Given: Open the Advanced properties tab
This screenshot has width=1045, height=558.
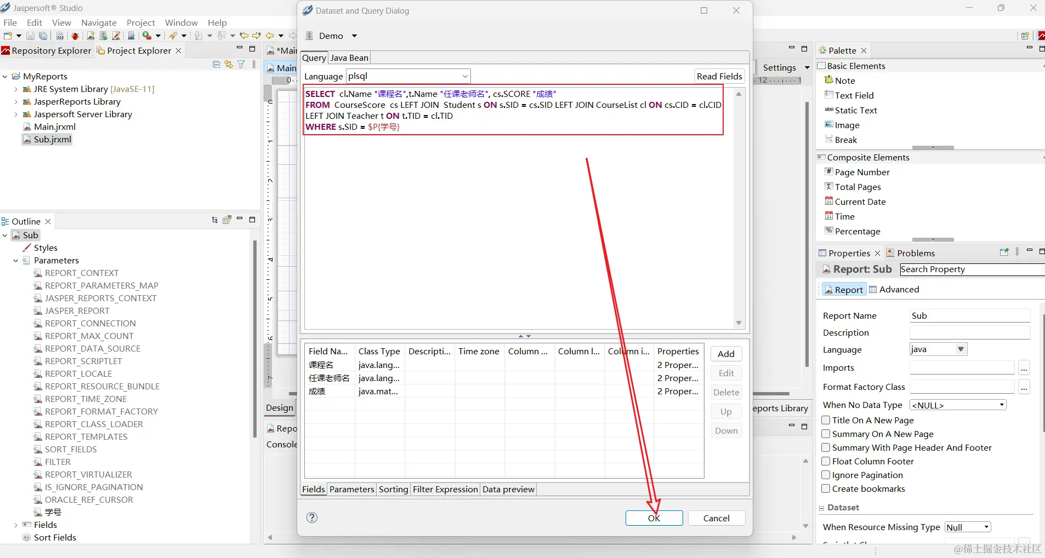Looking at the screenshot, I should (x=894, y=290).
